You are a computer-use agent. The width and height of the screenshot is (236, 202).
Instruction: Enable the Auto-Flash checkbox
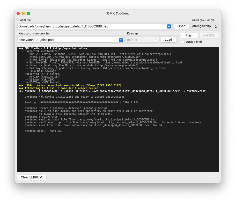[183, 42]
